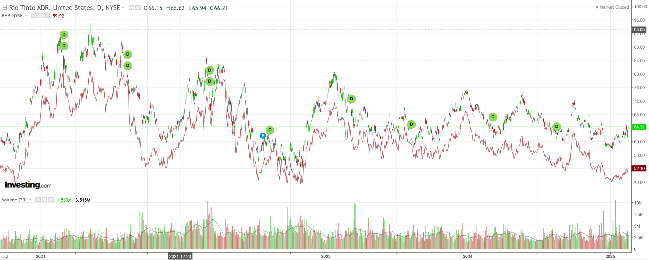Click the upper D marker in early 2022
Screen dimensions: 649x260
[x=209, y=70]
